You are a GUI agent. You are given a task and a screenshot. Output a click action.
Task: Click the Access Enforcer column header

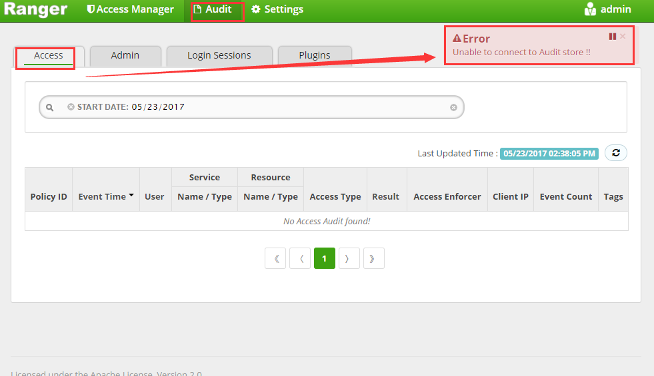click(447, 196)
